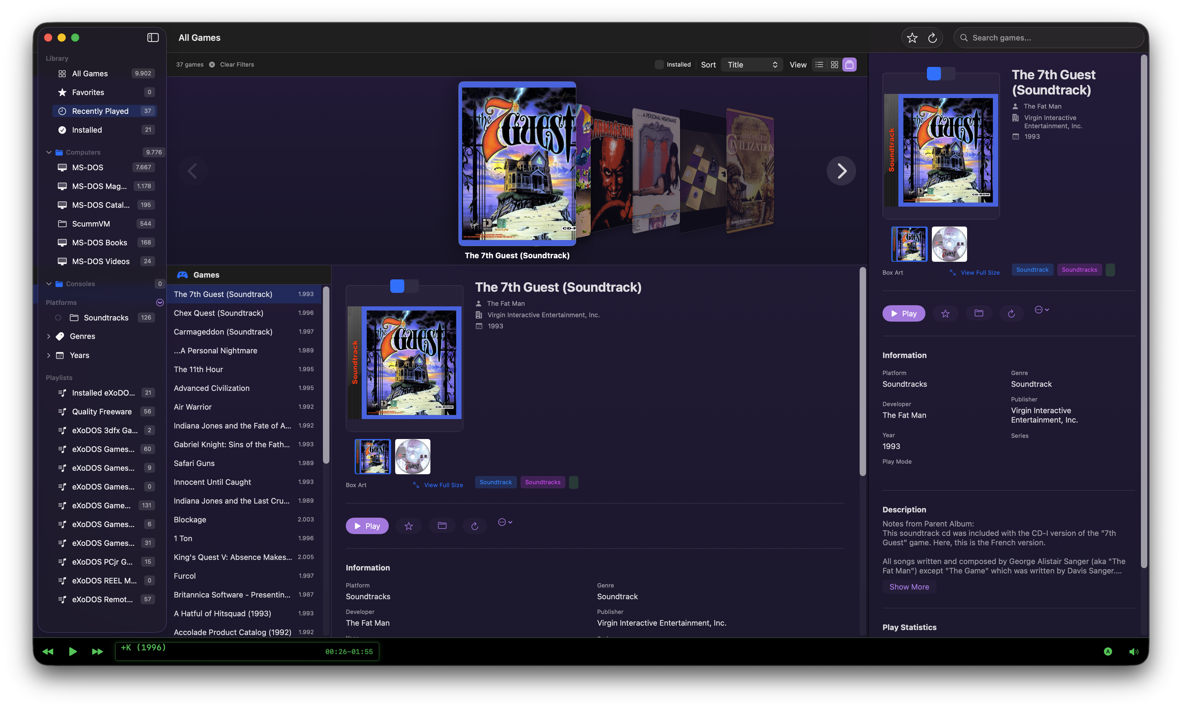Image resolution: width=1182 pixels, height=709 pixels.
Task: Open the game folder icon in details panel
Action: 979,313
